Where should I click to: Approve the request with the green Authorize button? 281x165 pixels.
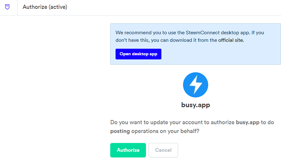pos(128,150)
